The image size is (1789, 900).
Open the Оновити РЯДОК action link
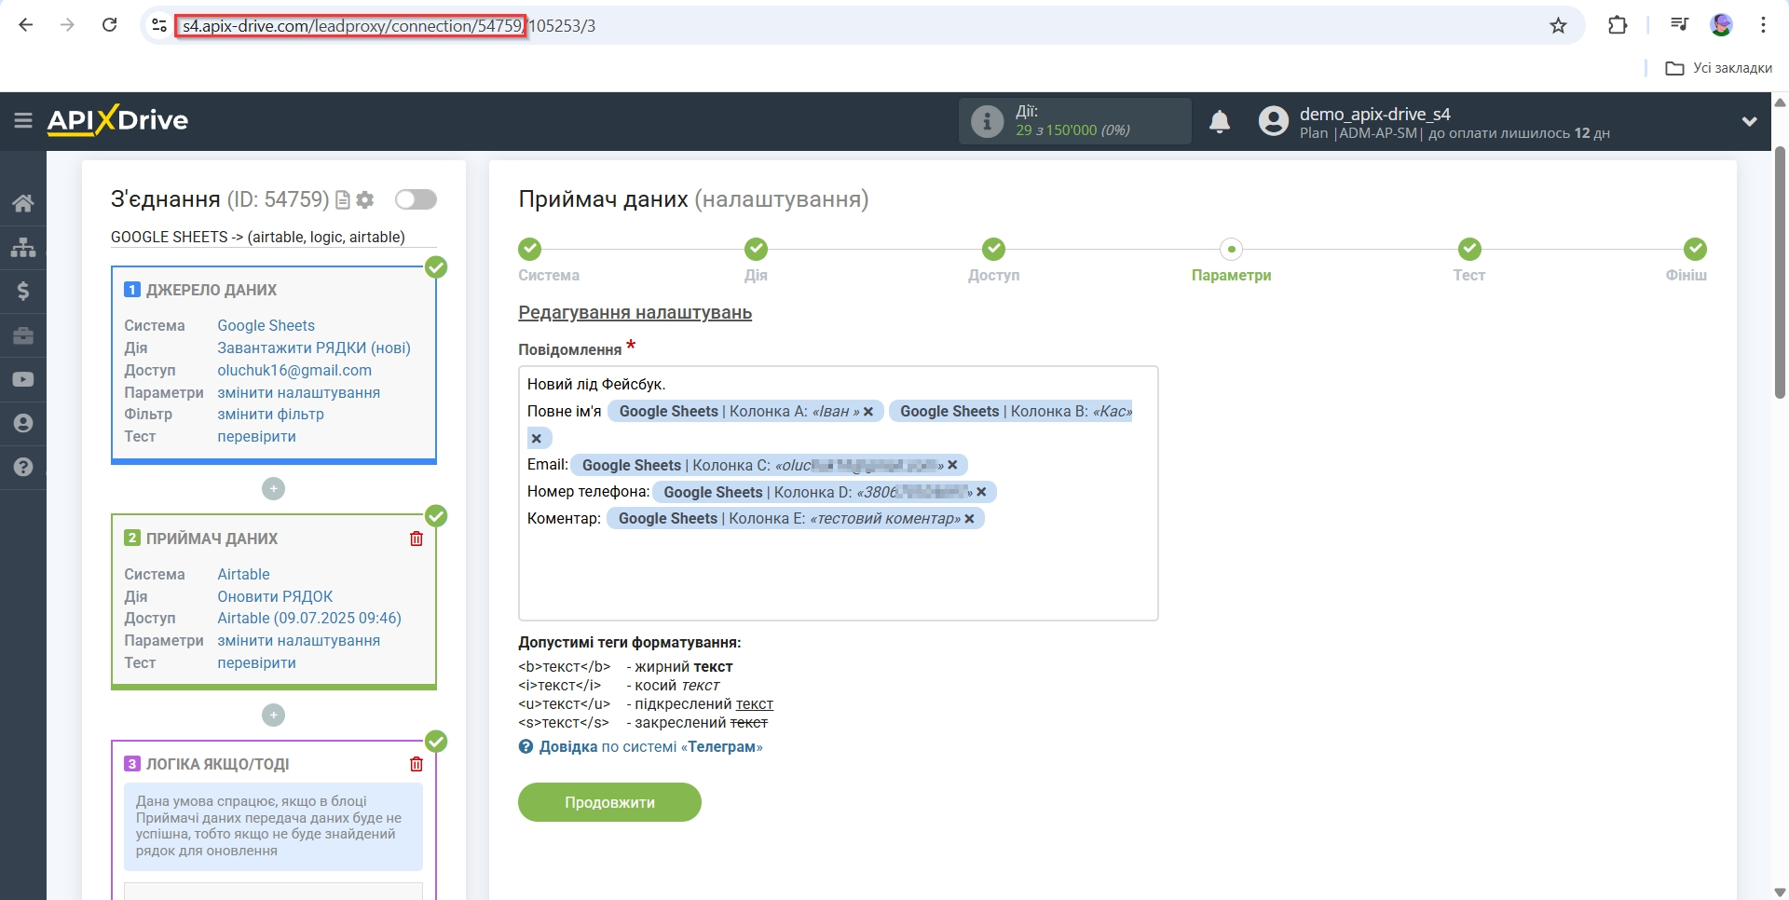[275, 596]
